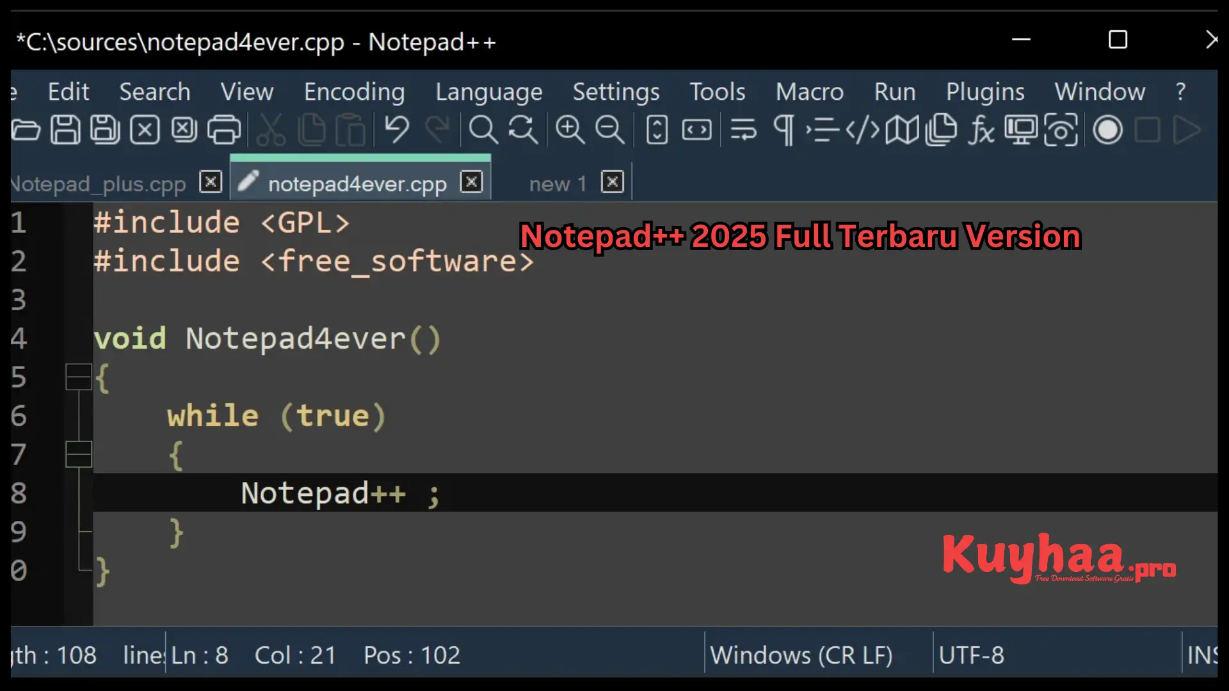Click the Open file toolbar icon
This screenshot has width=1229, height=691.
[x=26, y=130]
